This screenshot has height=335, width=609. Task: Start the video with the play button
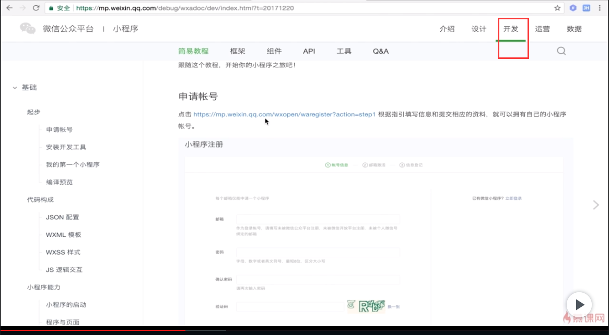click(x=579, y=305)
